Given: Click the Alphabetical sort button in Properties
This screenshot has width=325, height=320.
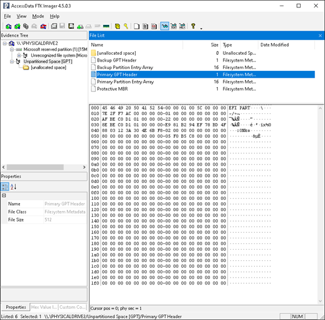Looking at the screenshot, I should click(x=13, y=187).
